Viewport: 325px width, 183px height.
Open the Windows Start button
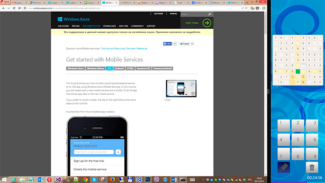click(4, 179)
